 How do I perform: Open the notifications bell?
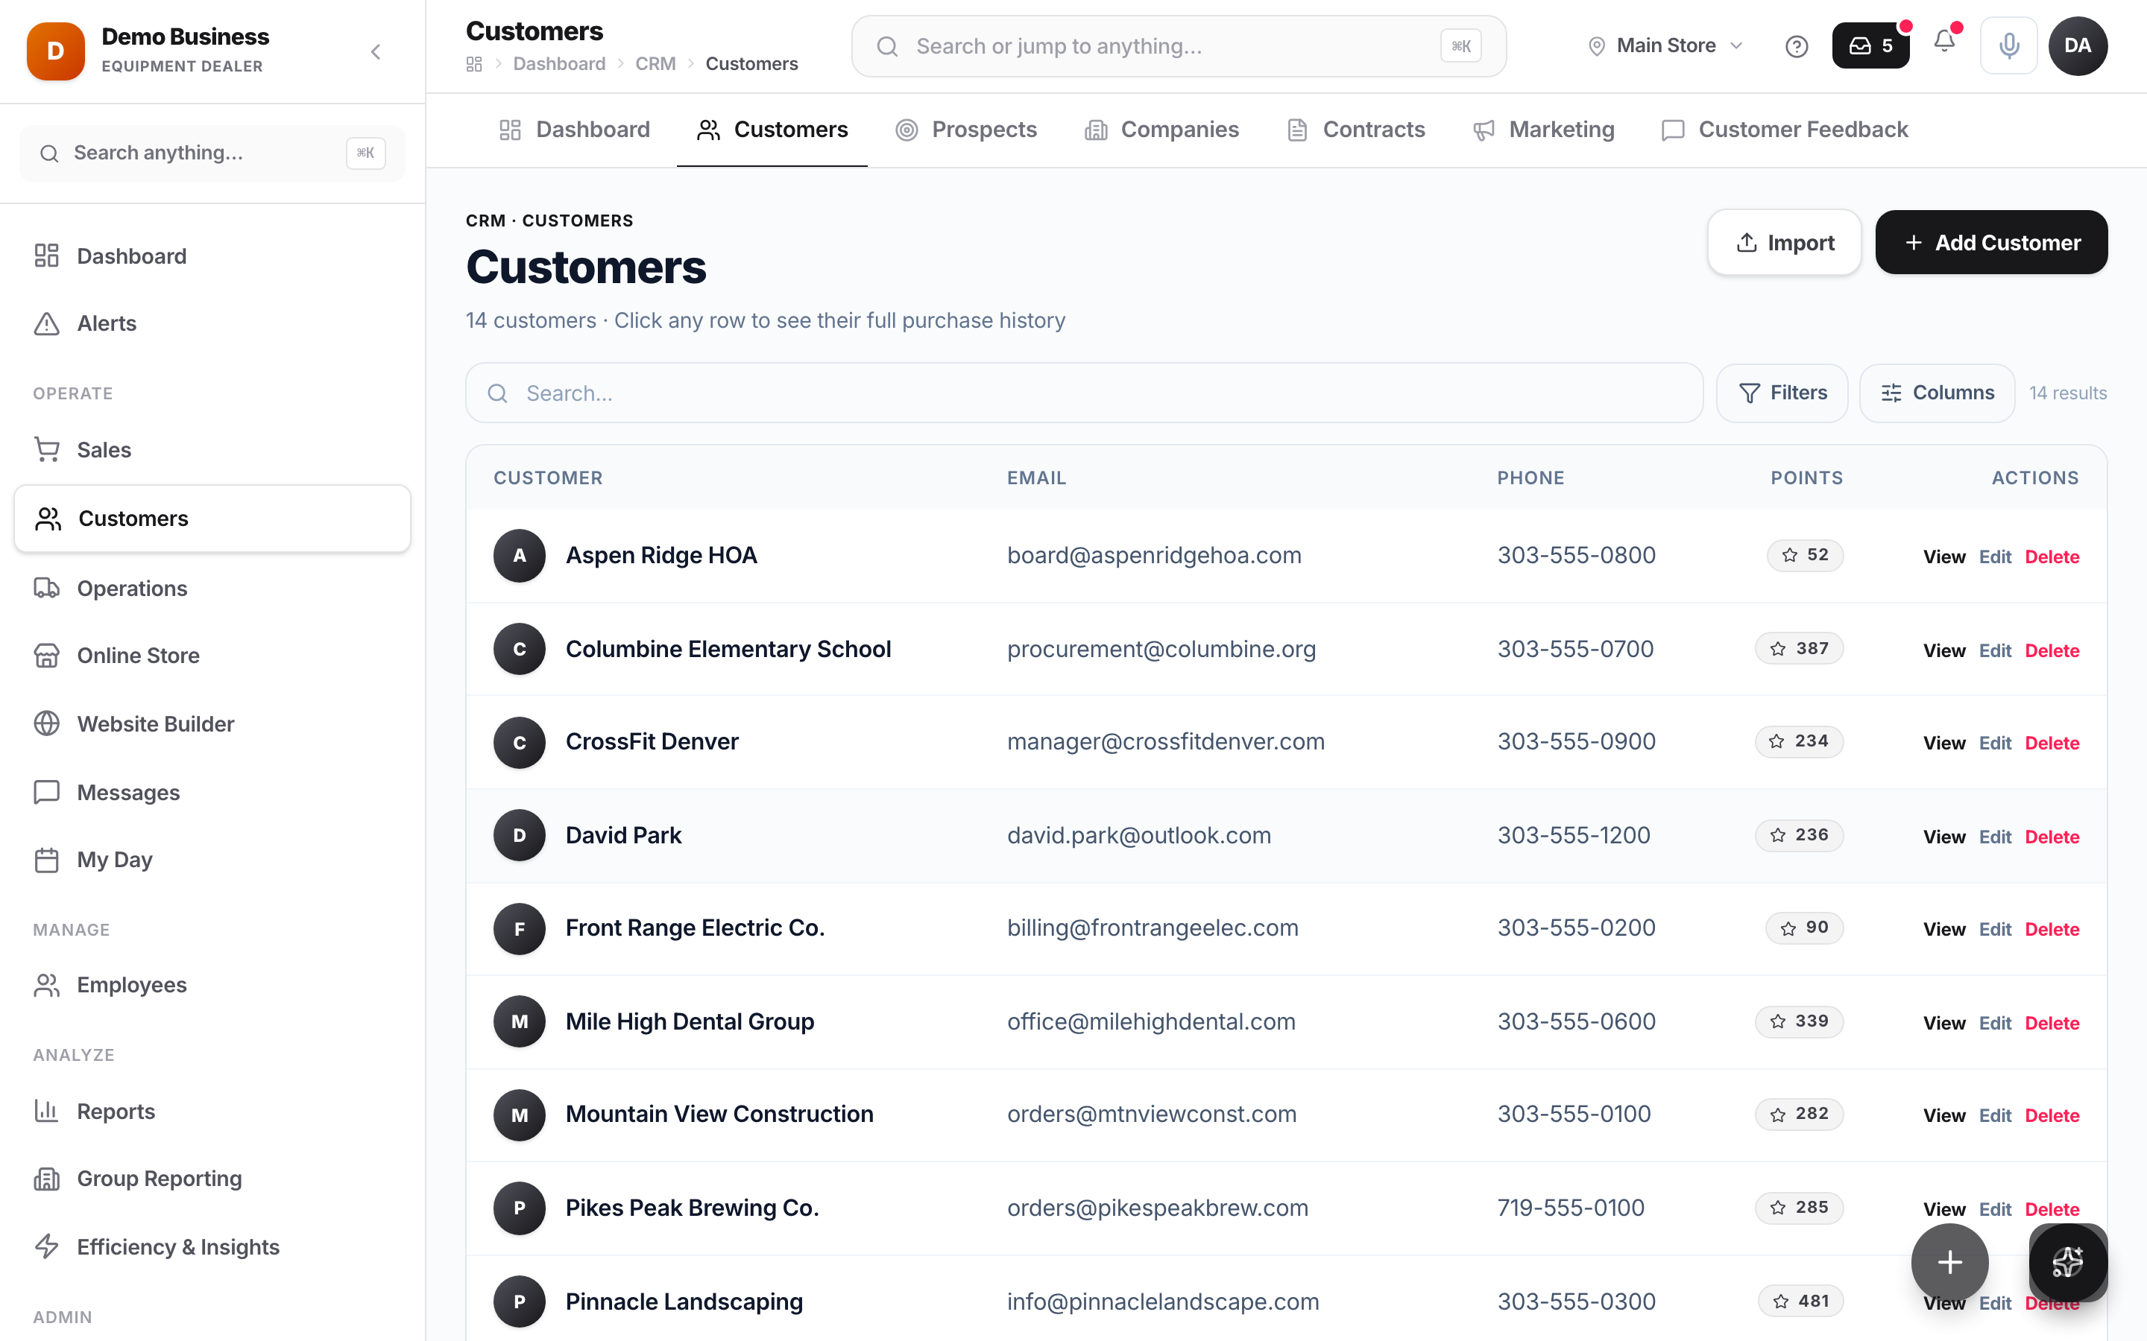pos(1943,42)
